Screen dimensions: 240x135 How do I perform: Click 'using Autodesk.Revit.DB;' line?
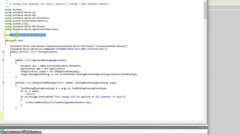pyautogui.click(x=21, y=15)
